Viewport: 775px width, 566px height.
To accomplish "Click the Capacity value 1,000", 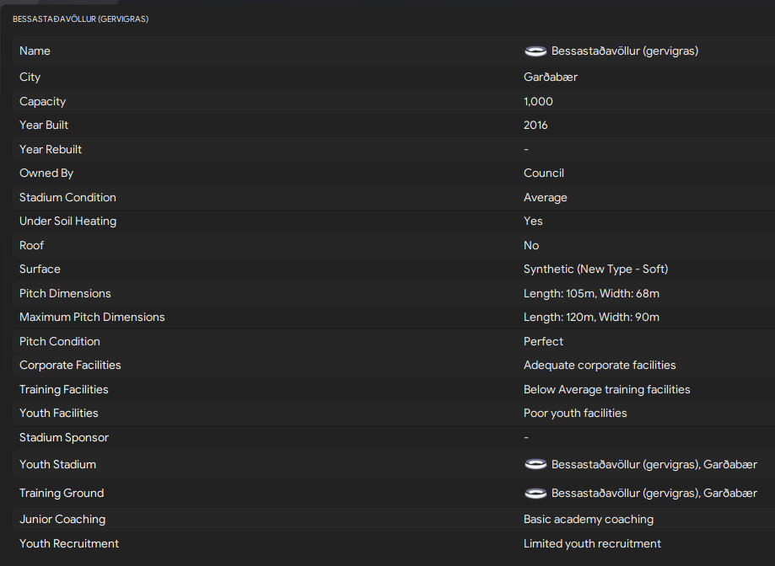I will (x=538, y=101).
